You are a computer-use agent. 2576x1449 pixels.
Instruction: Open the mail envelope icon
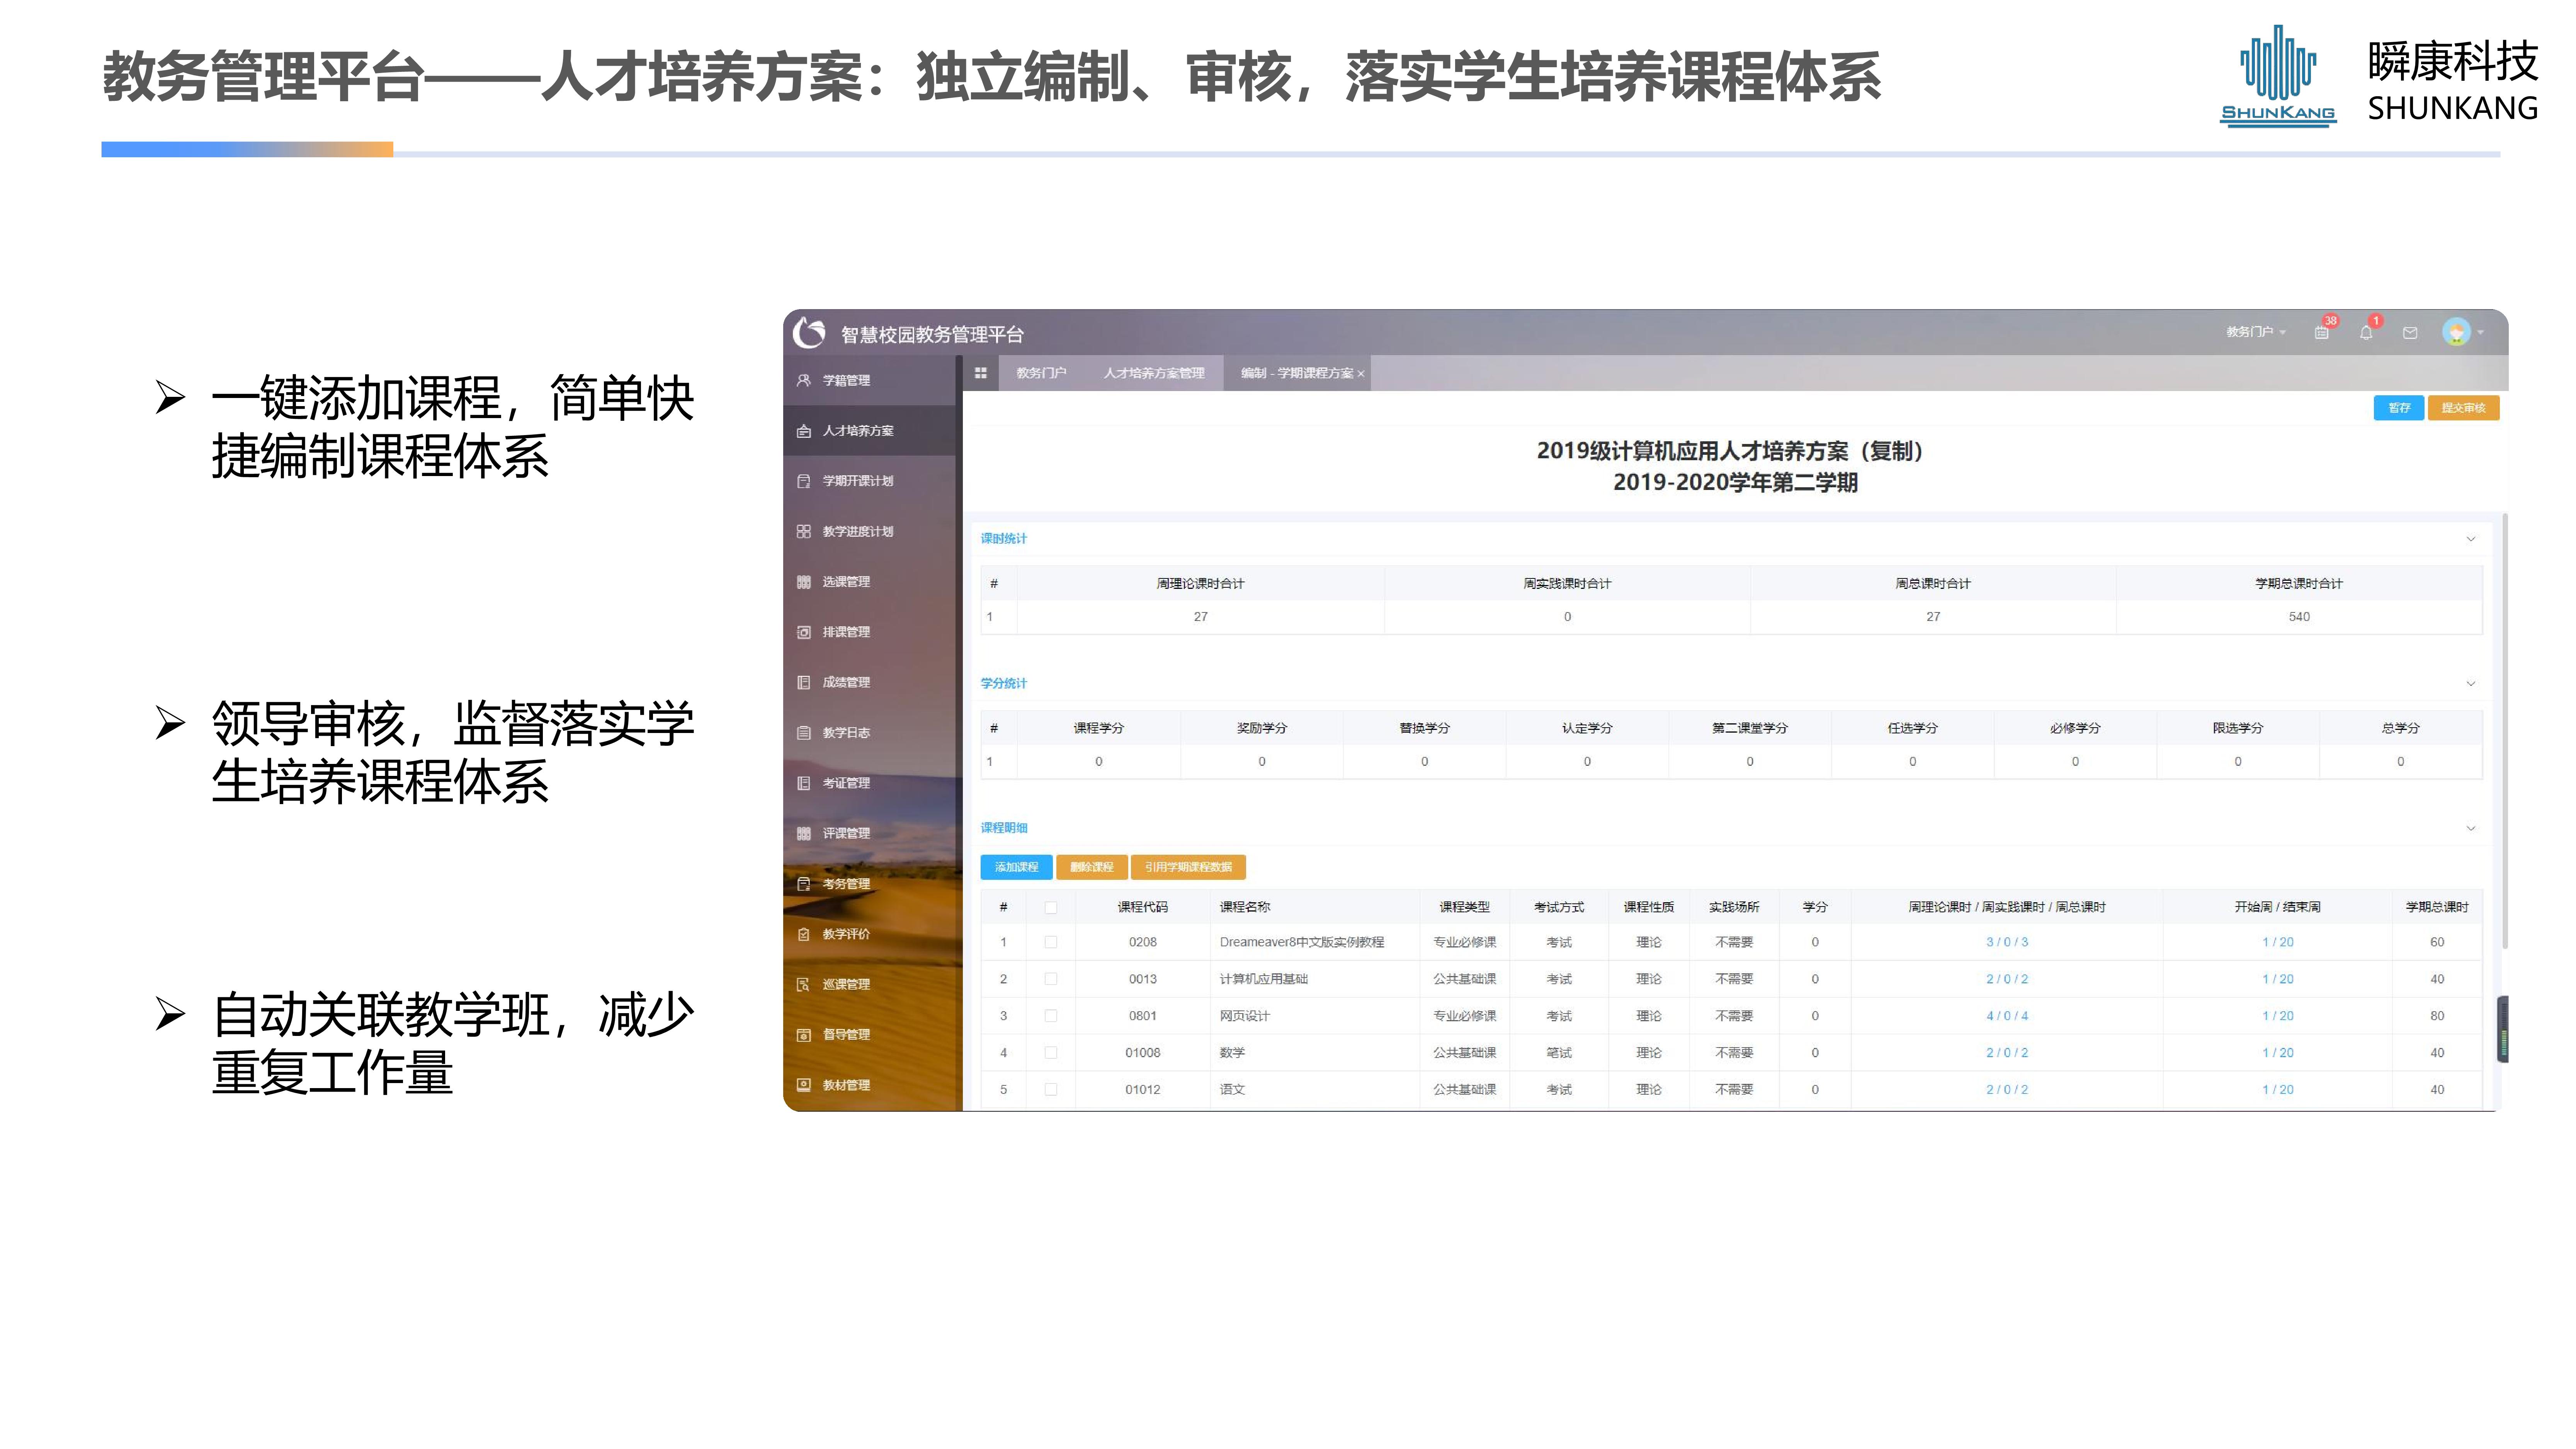2410,333
